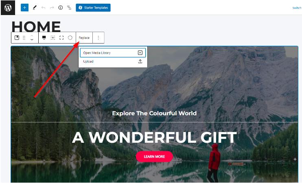
Task: Open block options three-dot menu
Action: pos(98,38)
